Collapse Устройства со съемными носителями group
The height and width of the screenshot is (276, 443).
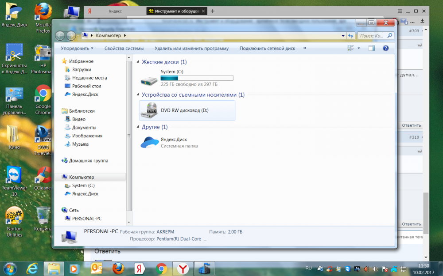[138, 95]
